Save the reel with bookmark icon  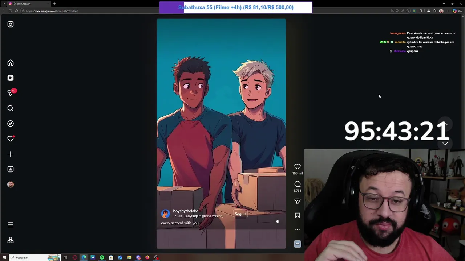point(298,215)
